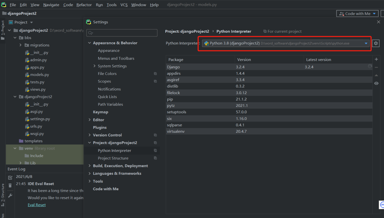Screen dimensions: 384x218
Task: Open the Run menu
Action: click(99, 5)
